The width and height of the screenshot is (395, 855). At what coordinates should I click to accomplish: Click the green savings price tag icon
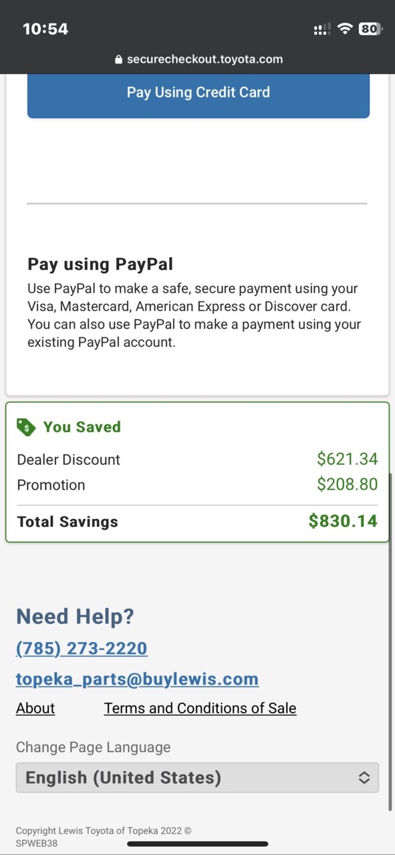[x=26, y=427]
